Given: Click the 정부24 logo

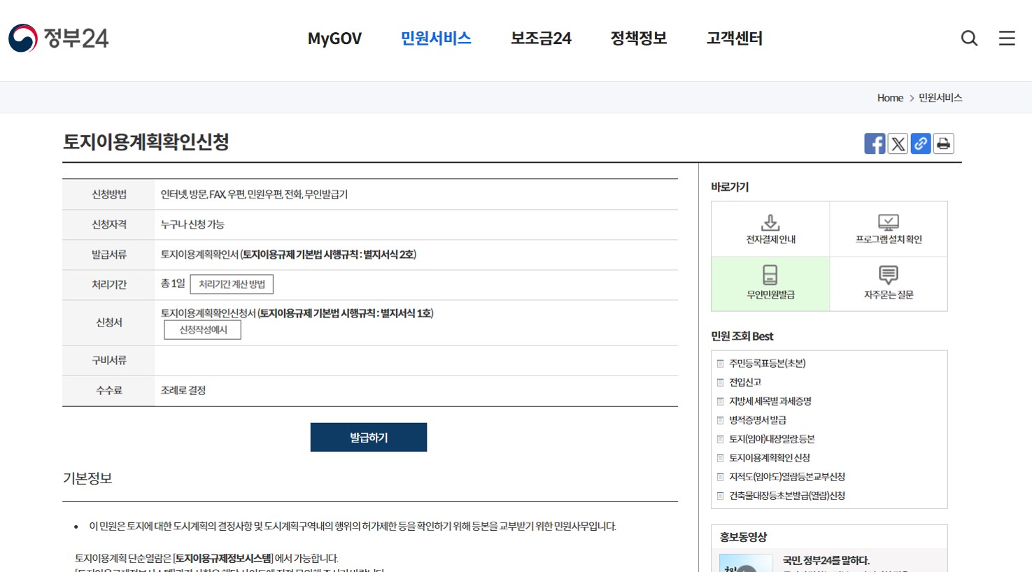Looking at the screenshot, I should pos(58,38).
